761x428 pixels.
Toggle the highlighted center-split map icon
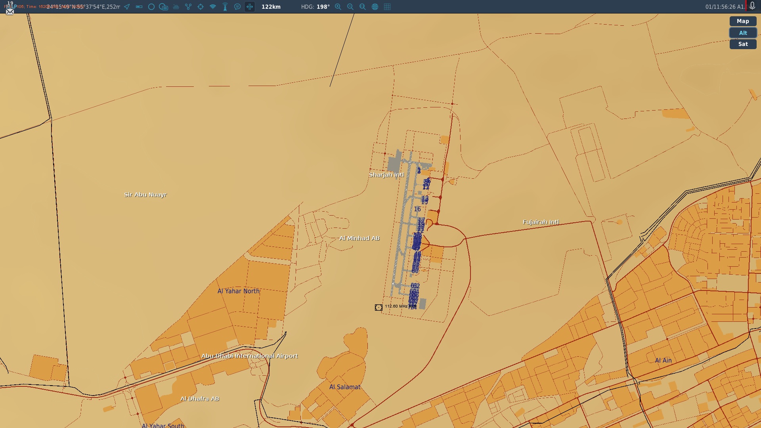coord(250,7)
